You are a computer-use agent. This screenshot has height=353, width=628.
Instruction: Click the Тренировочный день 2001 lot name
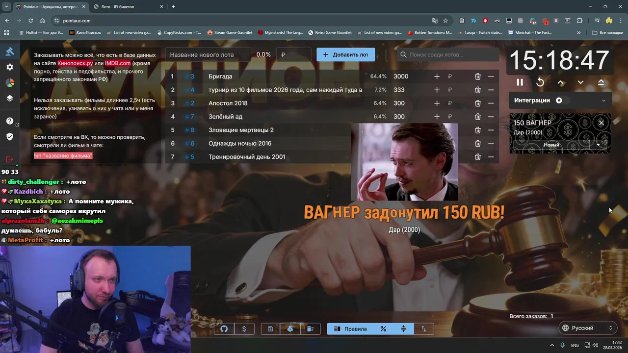pyautogui.click(x=247, y=157)
